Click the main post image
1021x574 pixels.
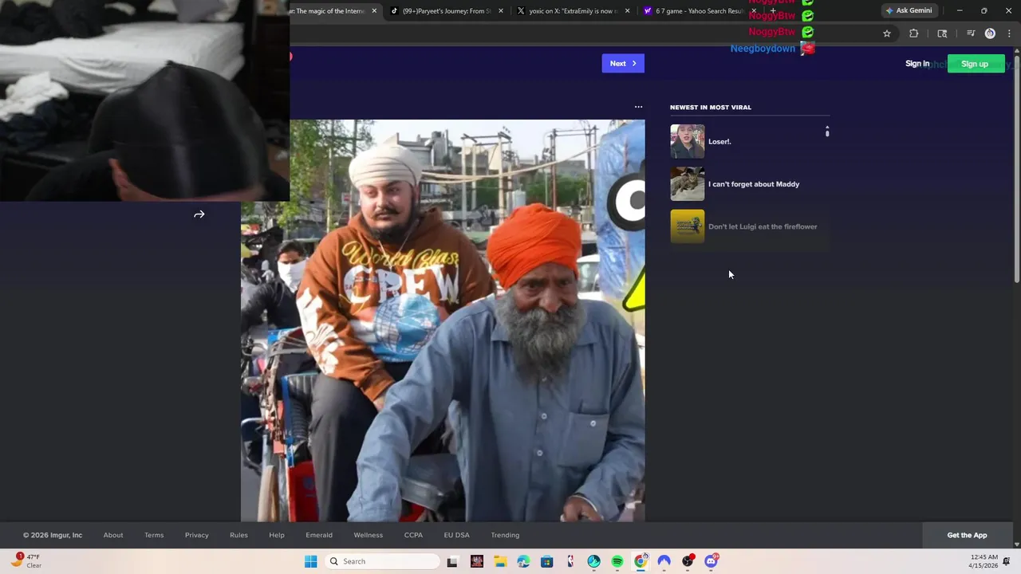click(x=443, y=320)
